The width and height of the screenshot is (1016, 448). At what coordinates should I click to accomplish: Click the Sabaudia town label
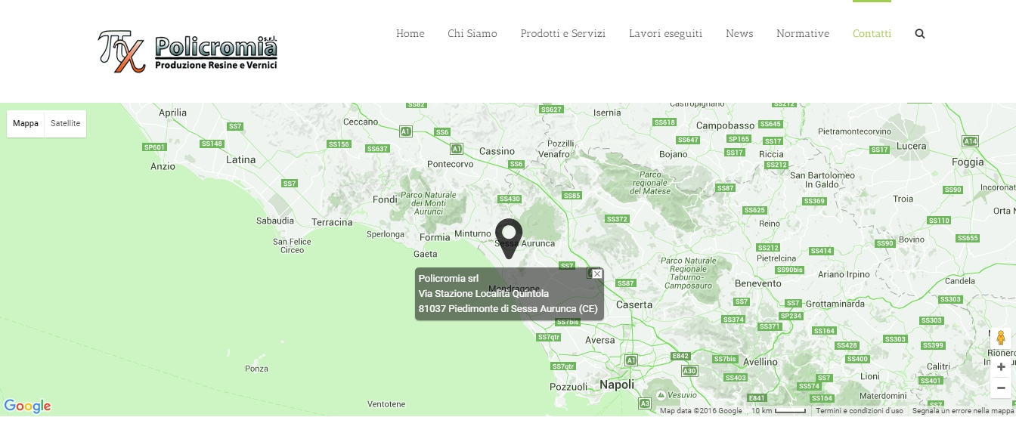(275, 221)
